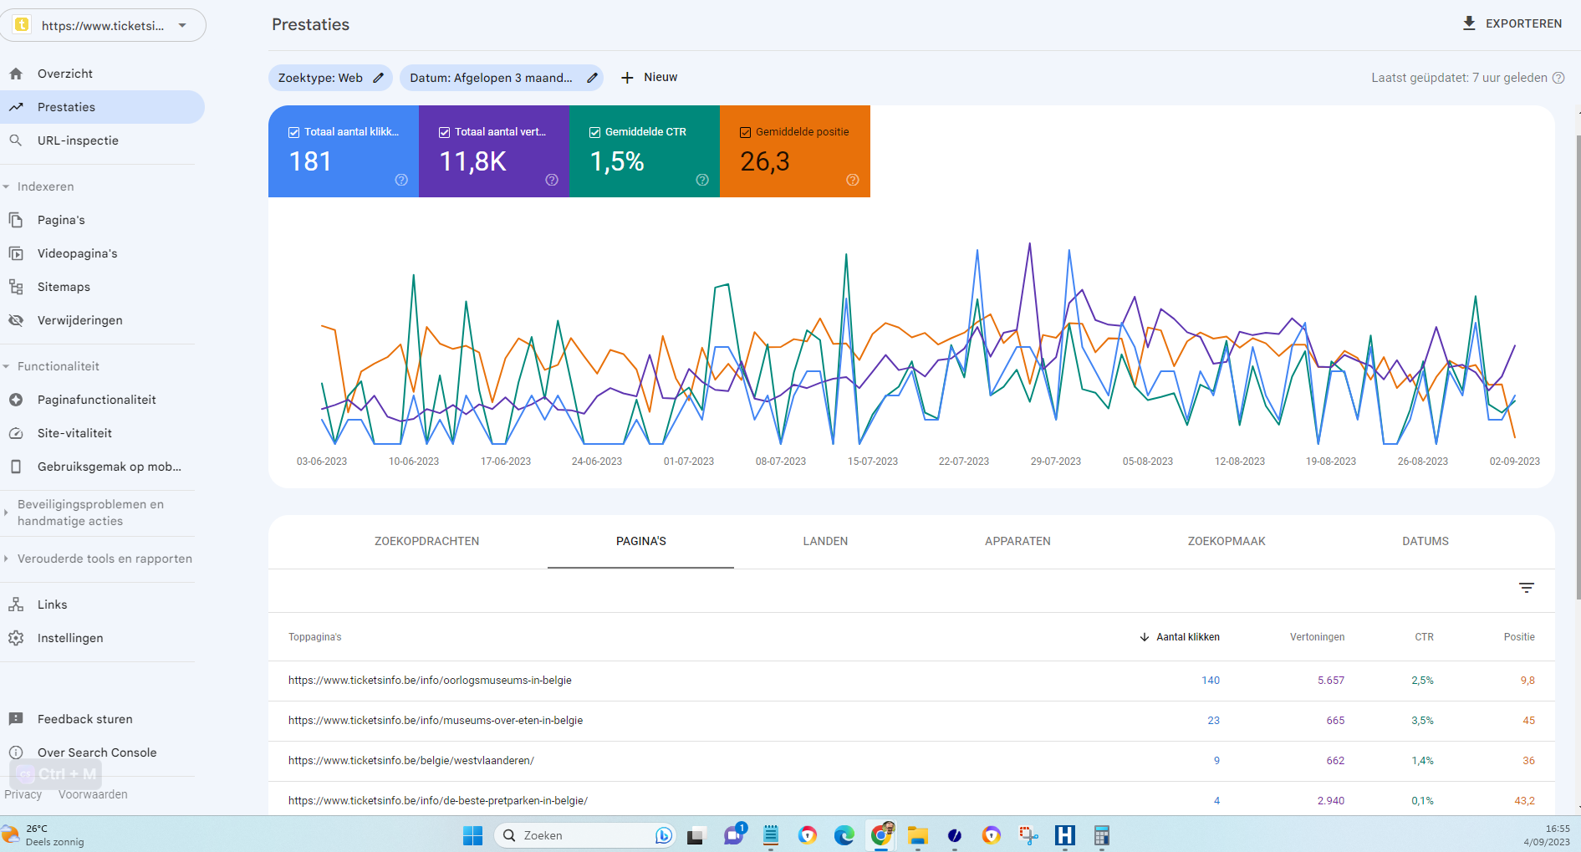The height and width of the screenshot is (852, 1581).
Task: Switch to the Datums tab
Action: click(x=1425, y=542)
